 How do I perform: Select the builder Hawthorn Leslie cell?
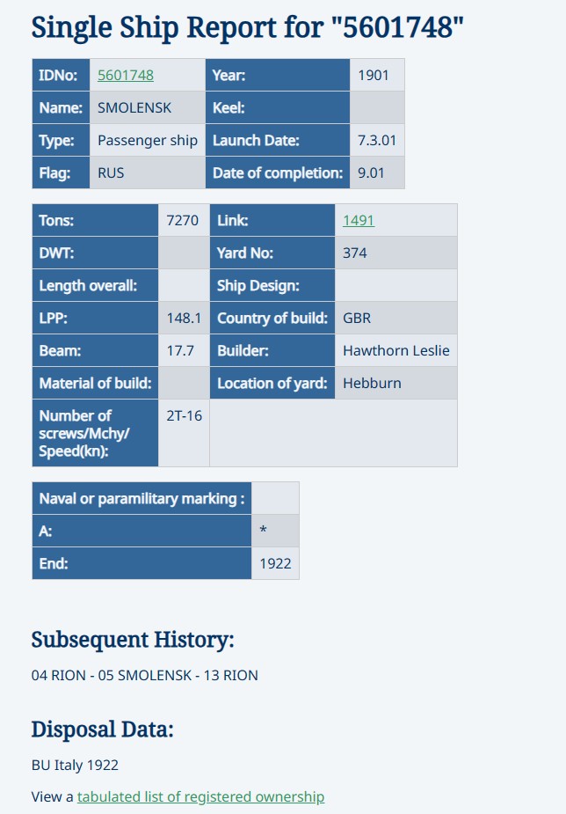tap(395, 350)
